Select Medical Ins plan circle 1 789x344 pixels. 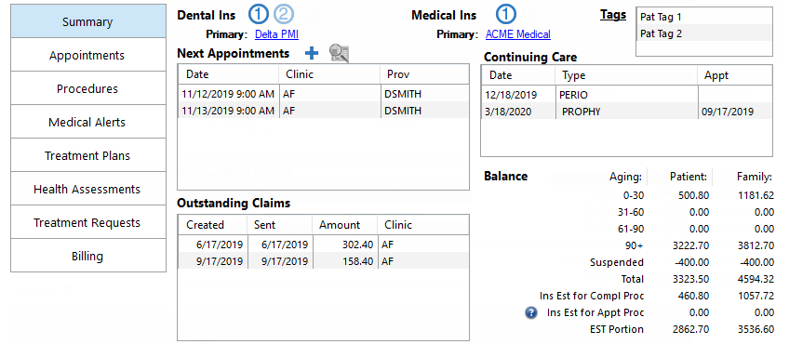(506, 15)
